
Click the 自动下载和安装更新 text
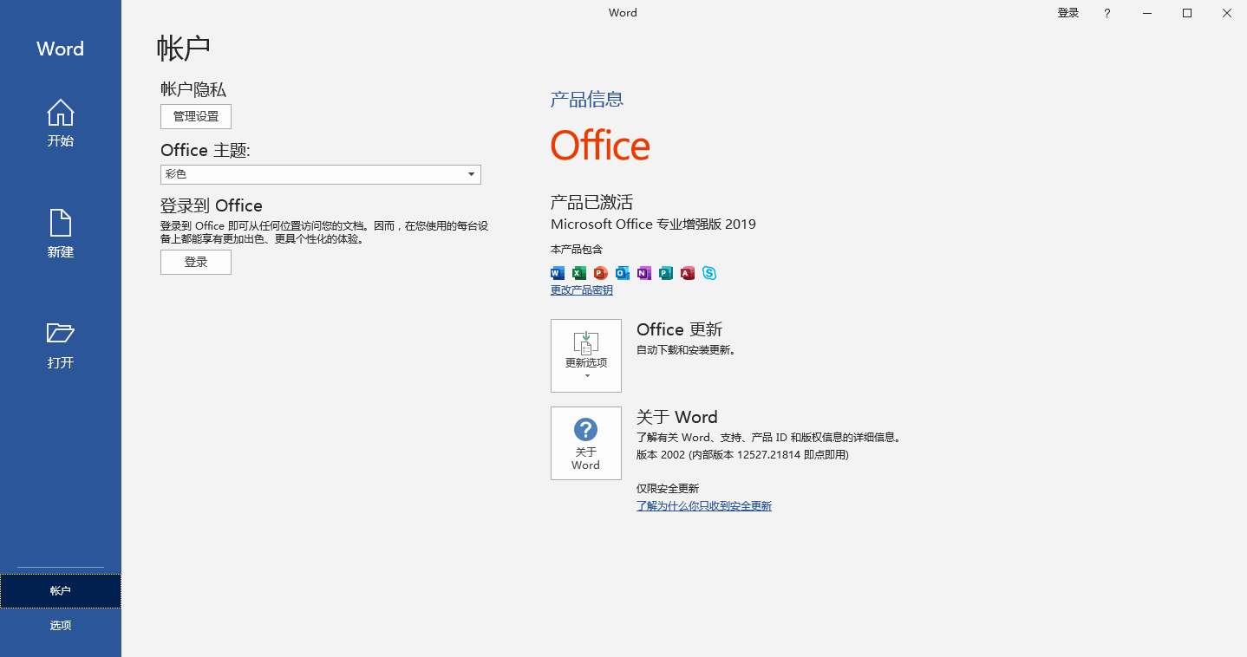pyautogui.click(x=686, y=350)
